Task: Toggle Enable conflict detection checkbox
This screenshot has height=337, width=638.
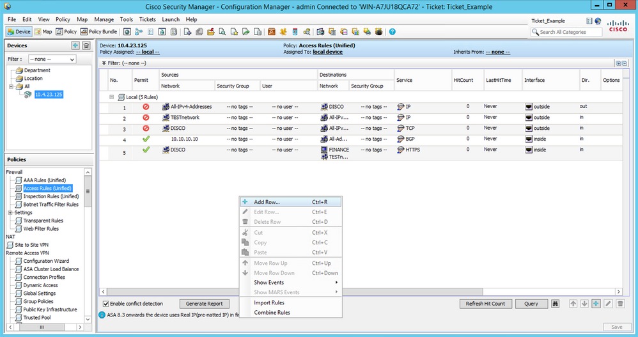Action: pos(106,304)
